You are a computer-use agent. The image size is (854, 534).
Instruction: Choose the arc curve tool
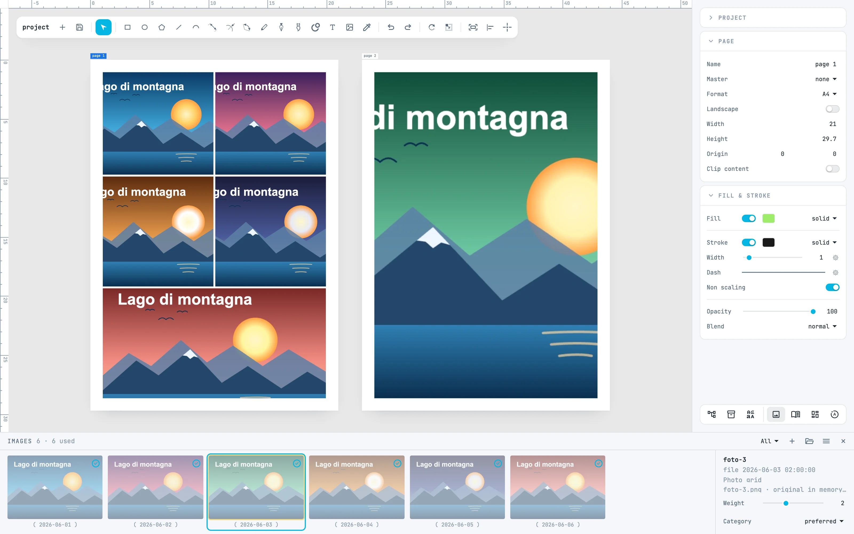click(196, 27)
